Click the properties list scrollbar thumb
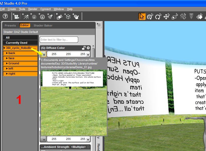 (x=93, y=52)
